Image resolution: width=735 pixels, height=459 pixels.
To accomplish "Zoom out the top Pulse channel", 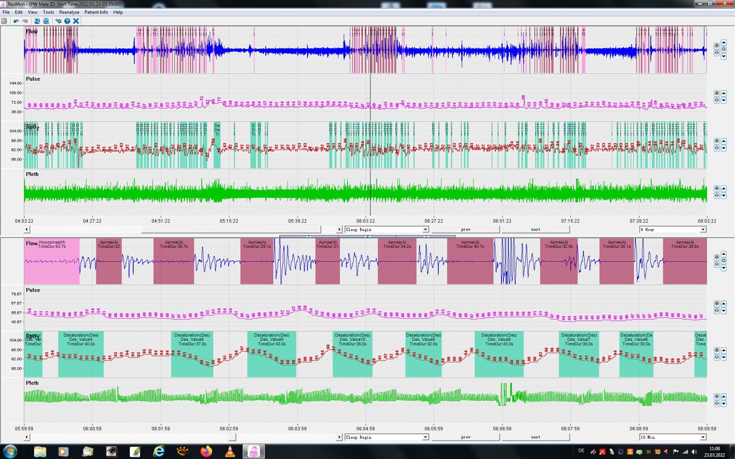I will pyautogui.click(x=717, y=100).
